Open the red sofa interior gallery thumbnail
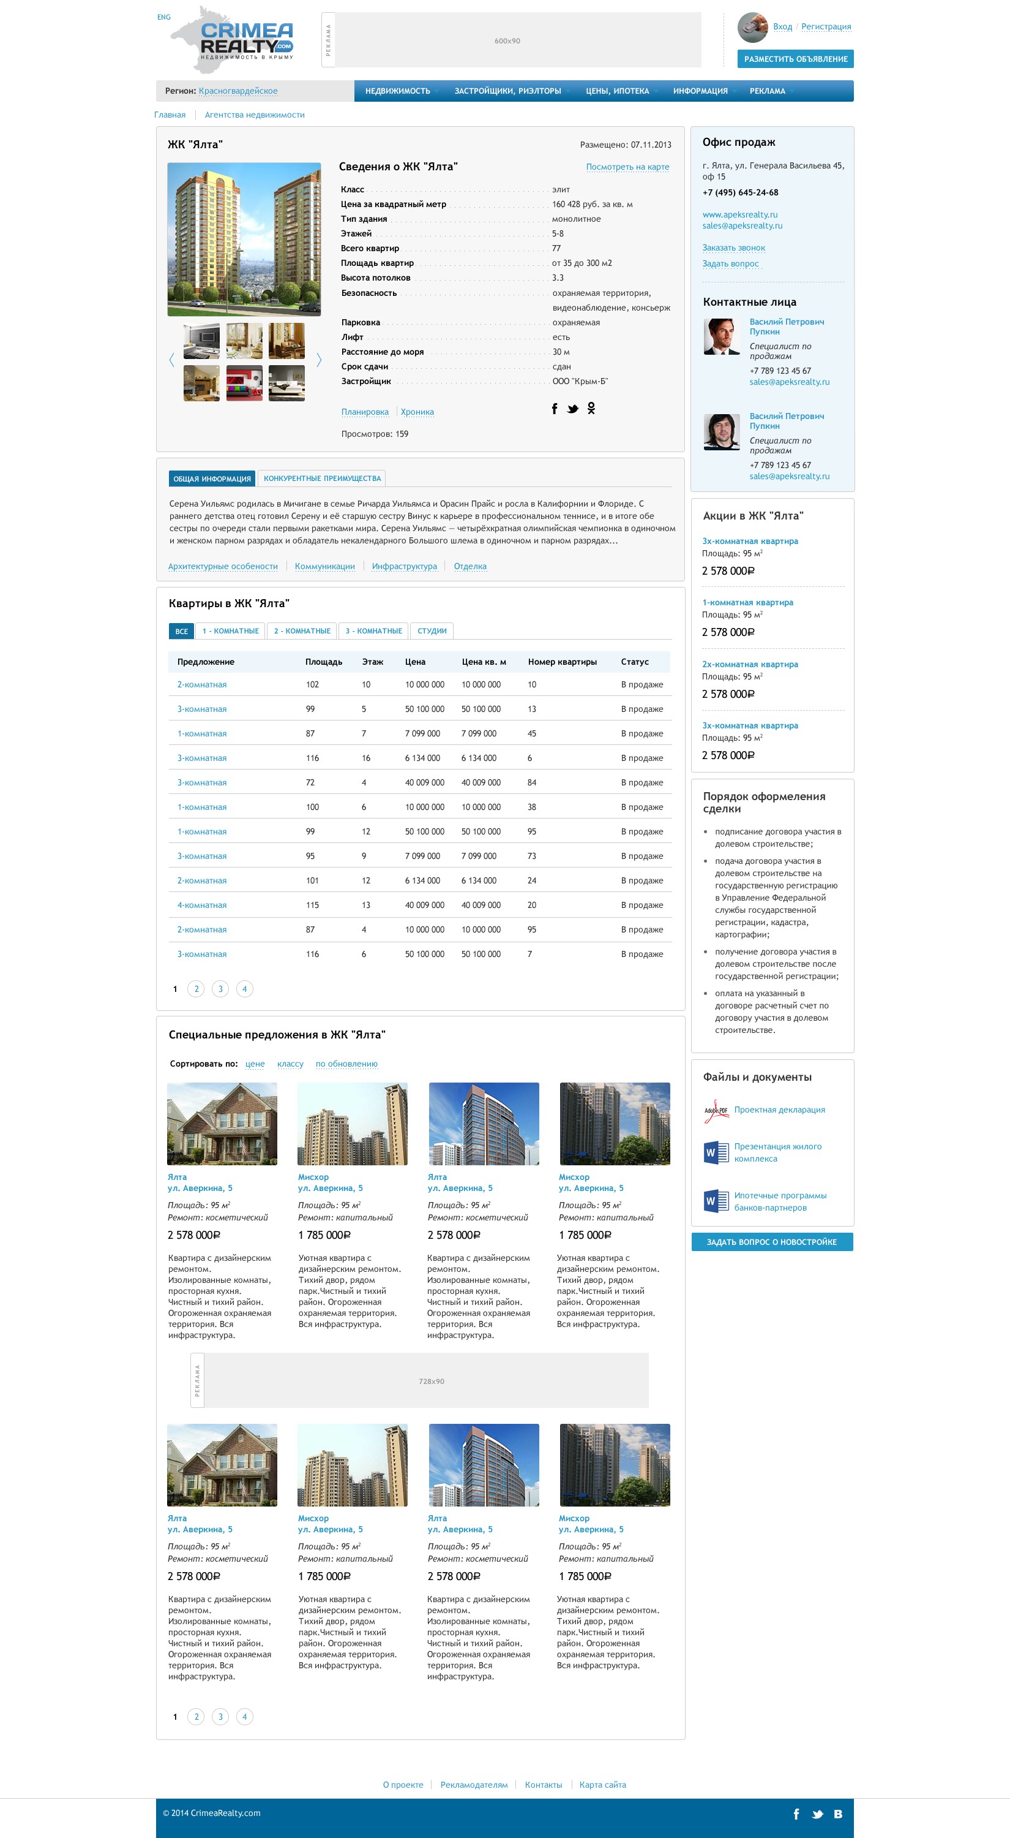This screenshot has height=1838, width=1010. 244,383
